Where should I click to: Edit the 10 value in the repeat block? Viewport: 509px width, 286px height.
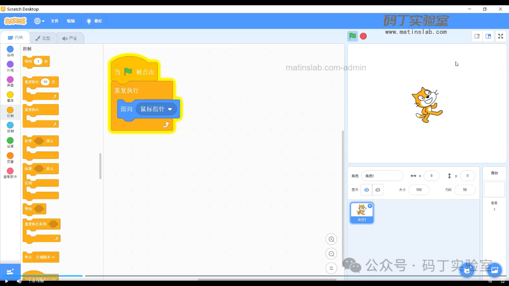45,82
